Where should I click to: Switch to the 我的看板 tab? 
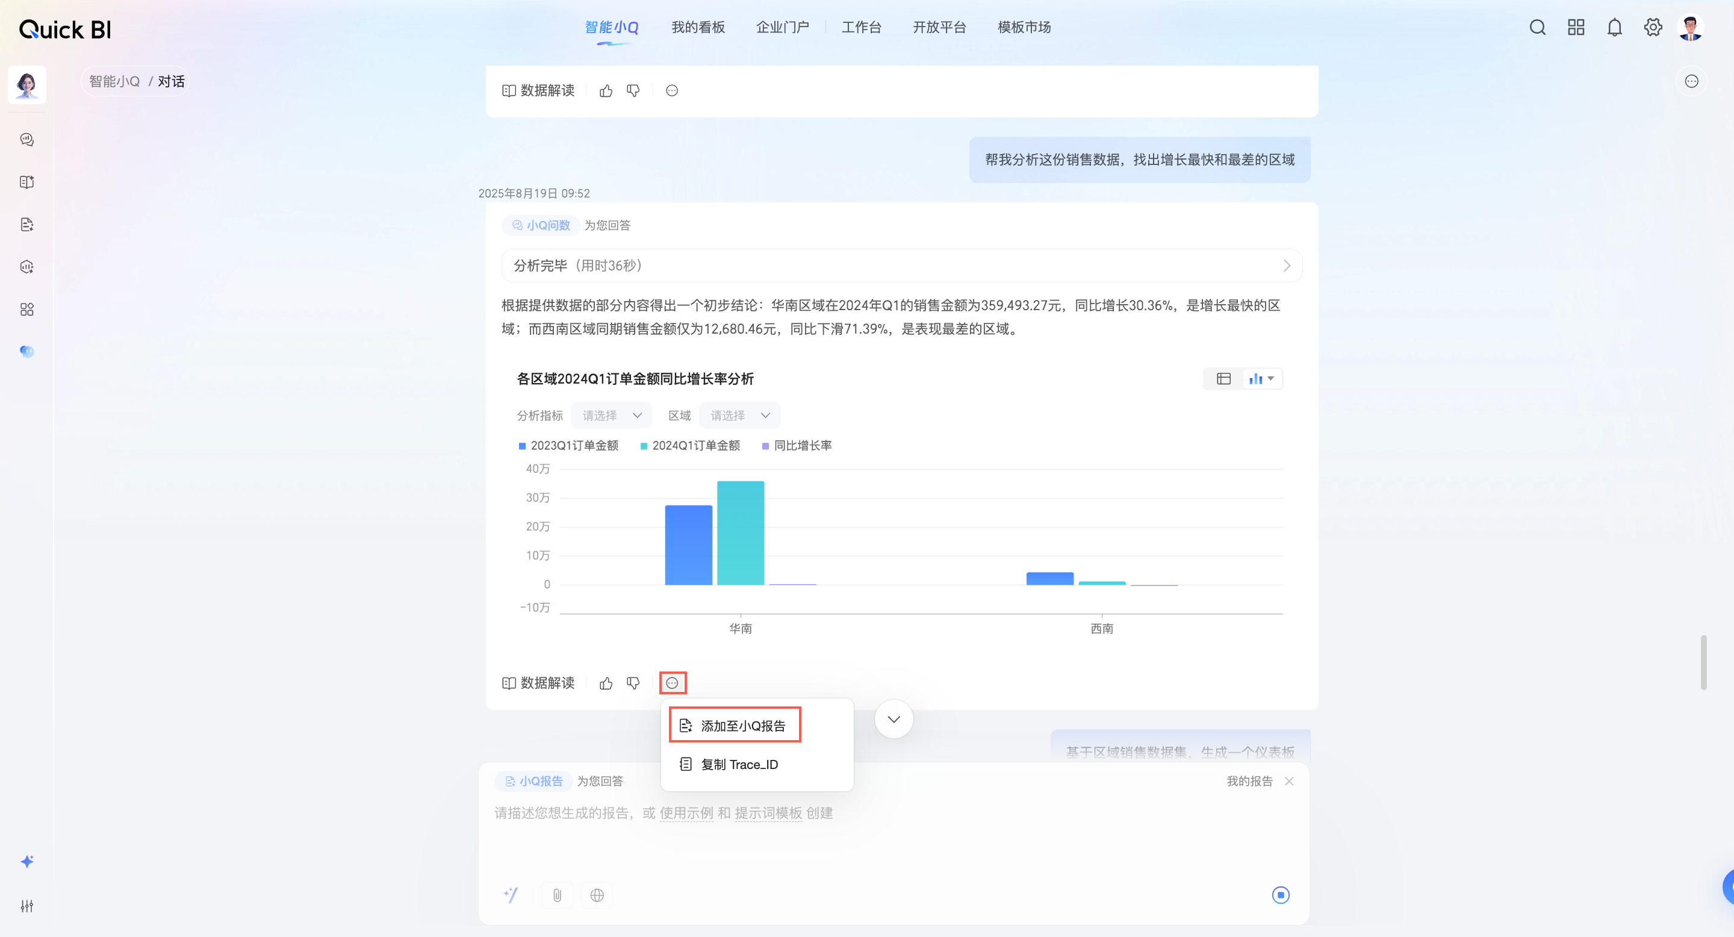[698, 28]
